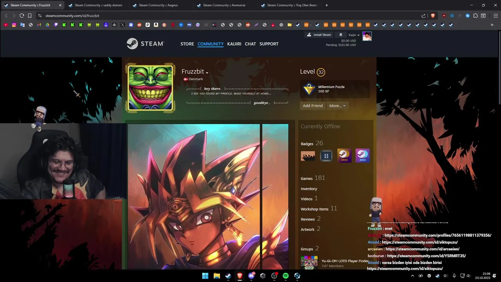The height and width of the screenshot is (282, 501).
Task: Click the years of service 11 badge
Action: pos(326,156)
